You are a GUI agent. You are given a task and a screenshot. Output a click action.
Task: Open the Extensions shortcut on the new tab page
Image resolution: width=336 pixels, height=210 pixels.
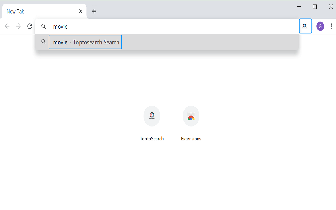point(191,116)
